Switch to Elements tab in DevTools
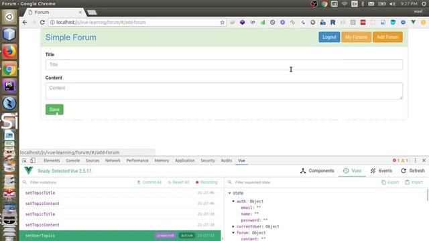This screenshot has height=241, width=429. (x=52, y=161)
